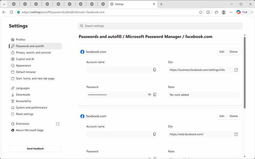The height and width of the screenshot is (159, 255).
Task: Refresh the settings page
Action: point(11,12)
